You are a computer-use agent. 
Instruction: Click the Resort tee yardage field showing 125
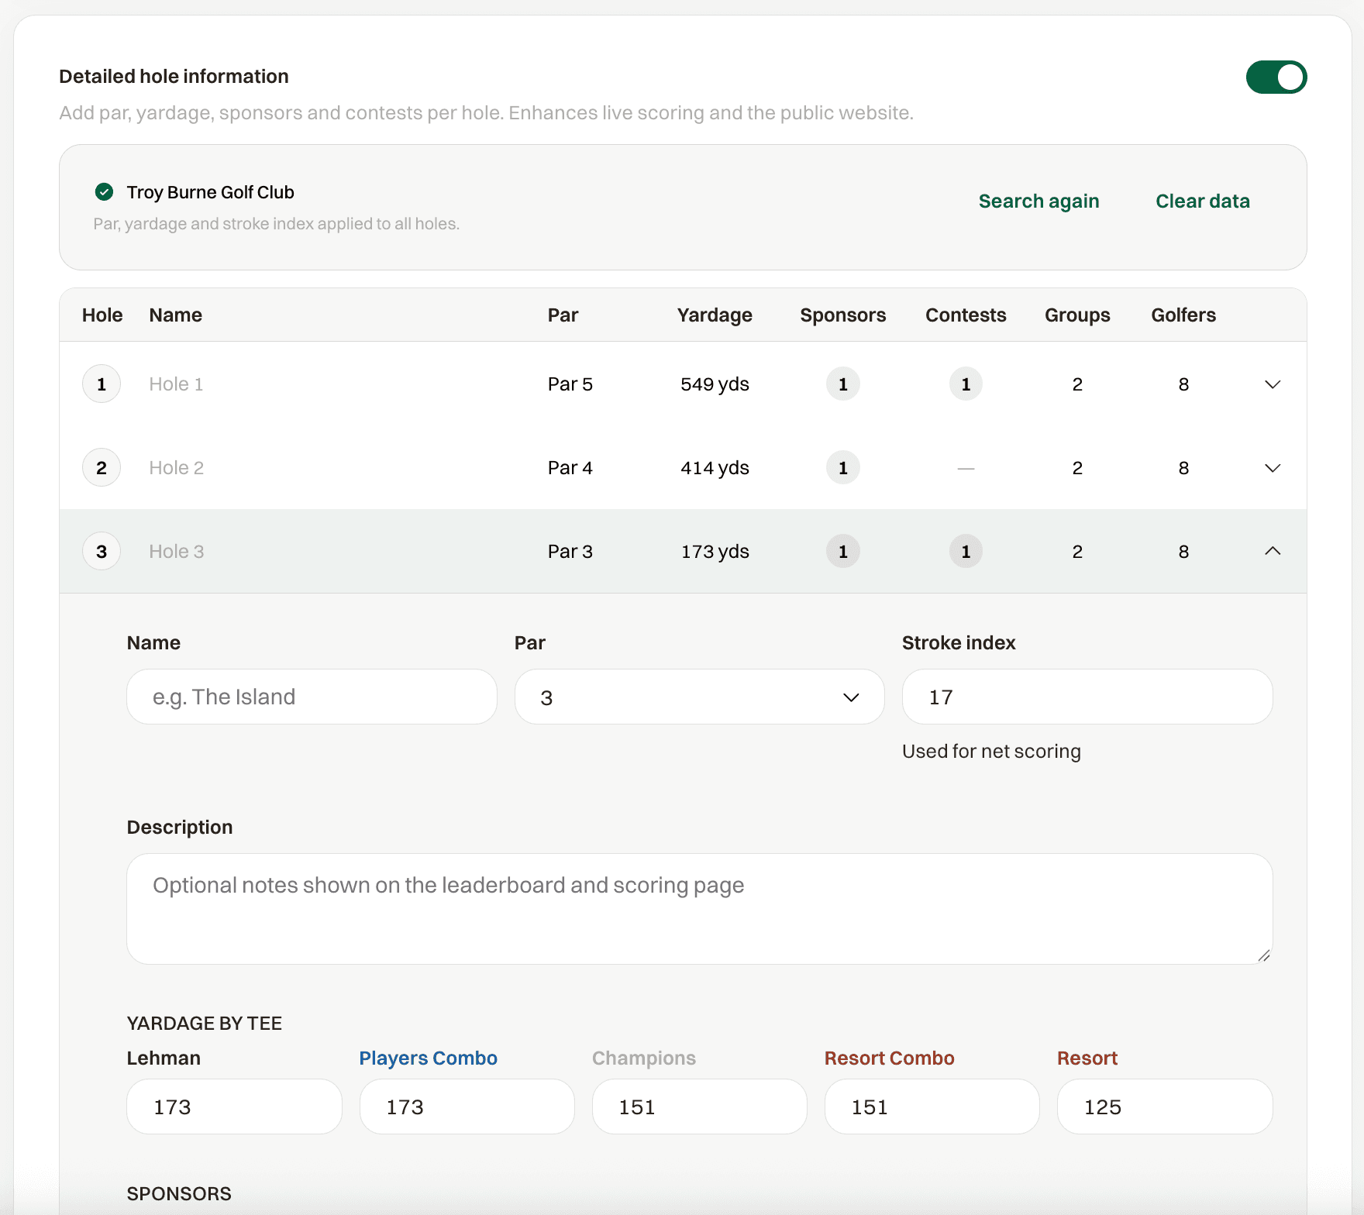pyautogui.click(x=1164, y=1107)
